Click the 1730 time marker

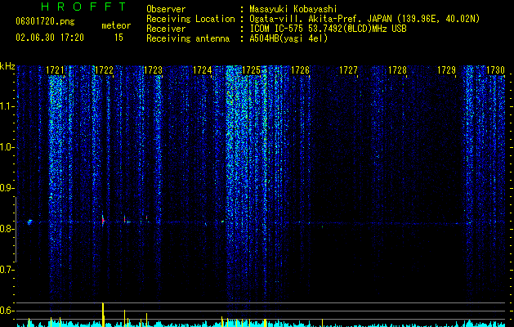(x=495, y=70)
